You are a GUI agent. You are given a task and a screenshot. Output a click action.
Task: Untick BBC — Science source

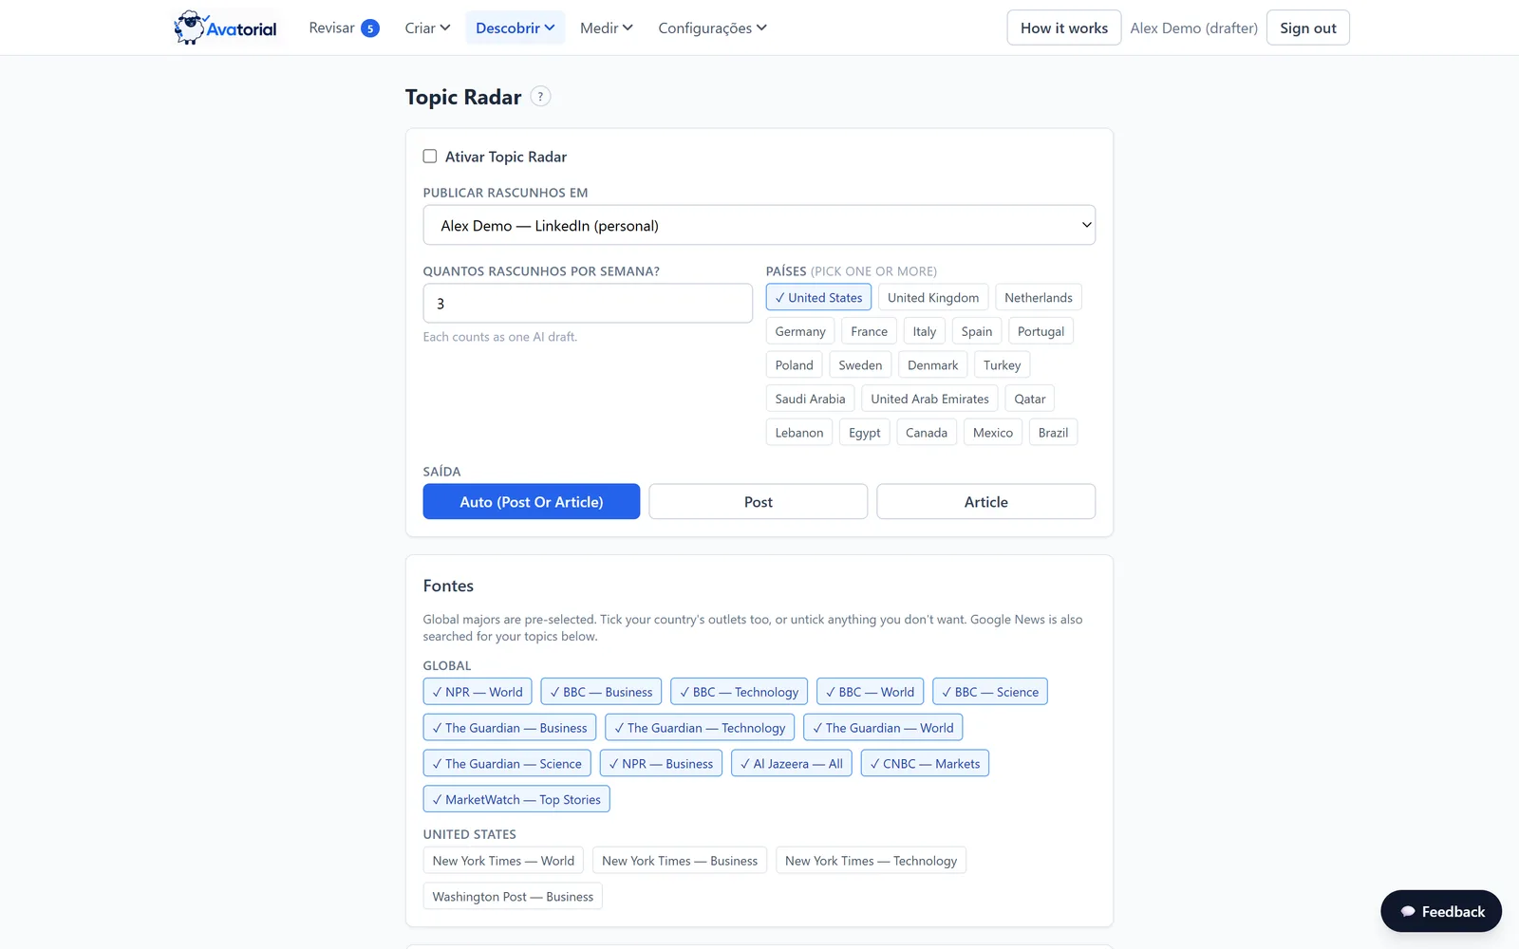(990, 692)
